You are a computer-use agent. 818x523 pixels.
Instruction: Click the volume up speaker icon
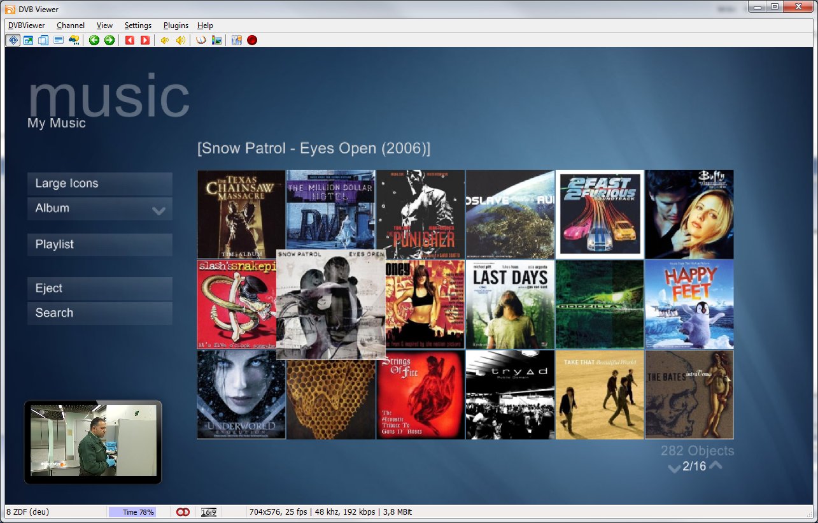181,40
